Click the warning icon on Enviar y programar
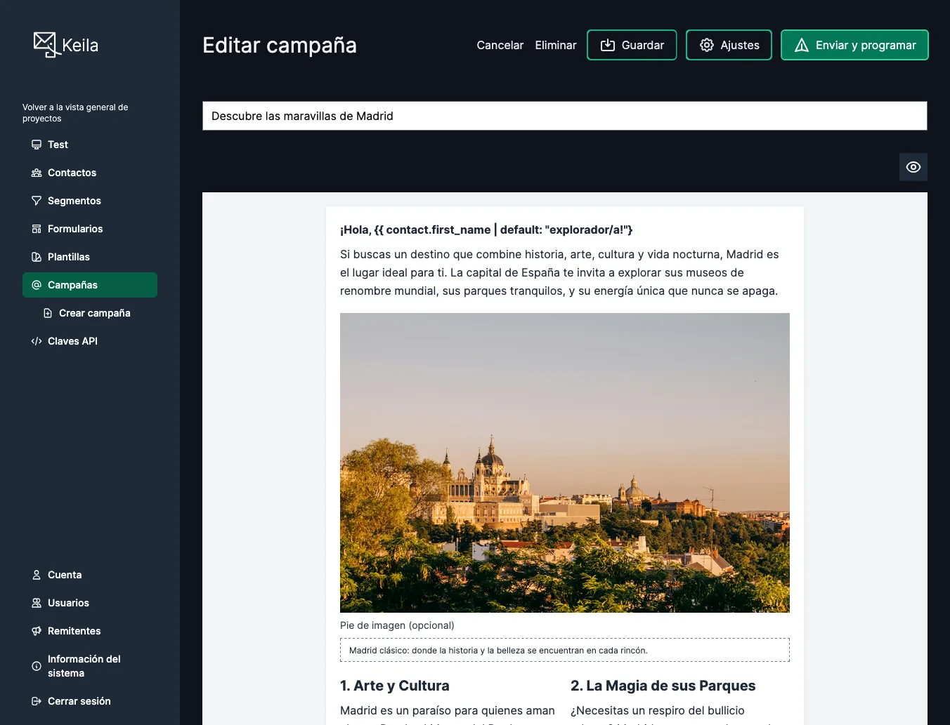Viewport: 950px width, 725px height. (x=801, y=44)
